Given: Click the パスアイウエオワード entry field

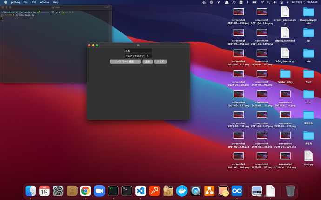Looking at the screenshot, I should click(138, 56).
